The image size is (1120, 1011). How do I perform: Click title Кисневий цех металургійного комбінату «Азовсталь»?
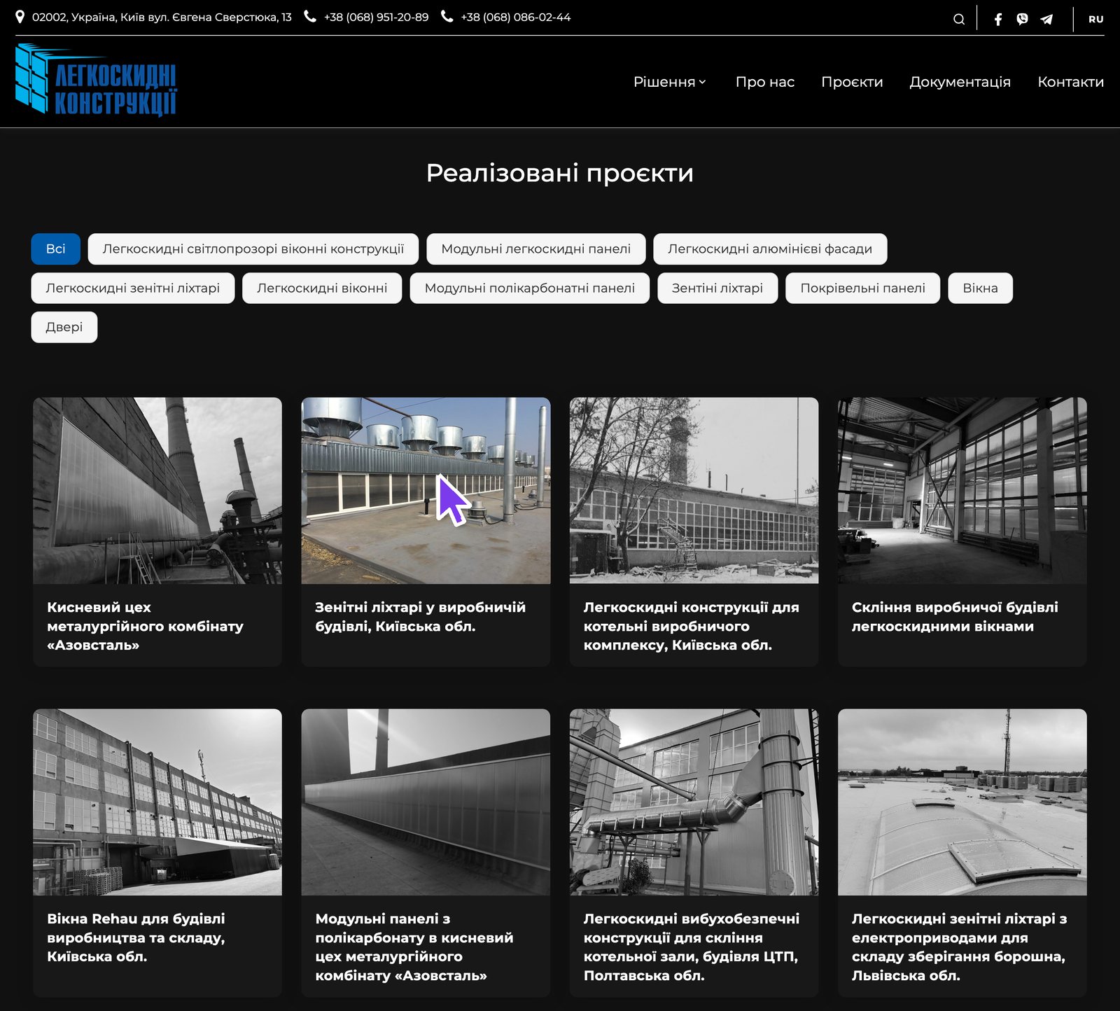pyautogui.click(x=145, y=626)
